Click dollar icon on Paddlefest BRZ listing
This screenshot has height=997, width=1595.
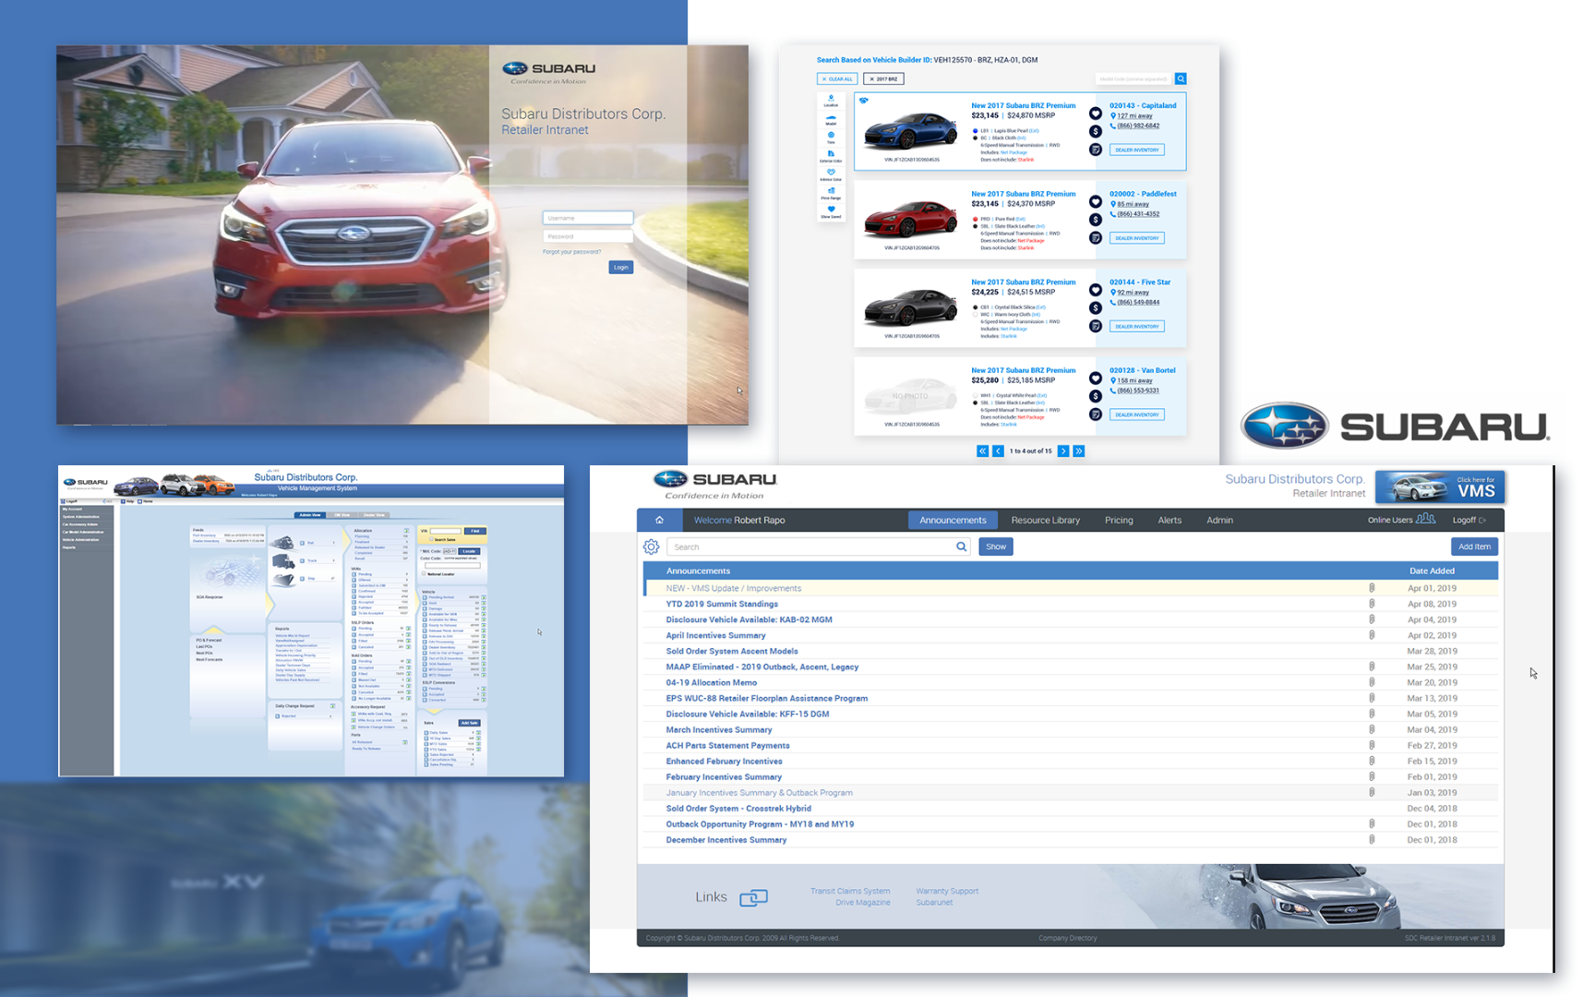pos(1095,220)
